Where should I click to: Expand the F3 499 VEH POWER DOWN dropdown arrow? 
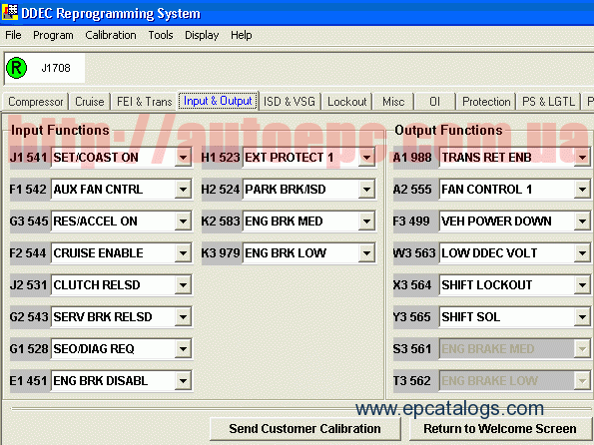pos(582,221)
